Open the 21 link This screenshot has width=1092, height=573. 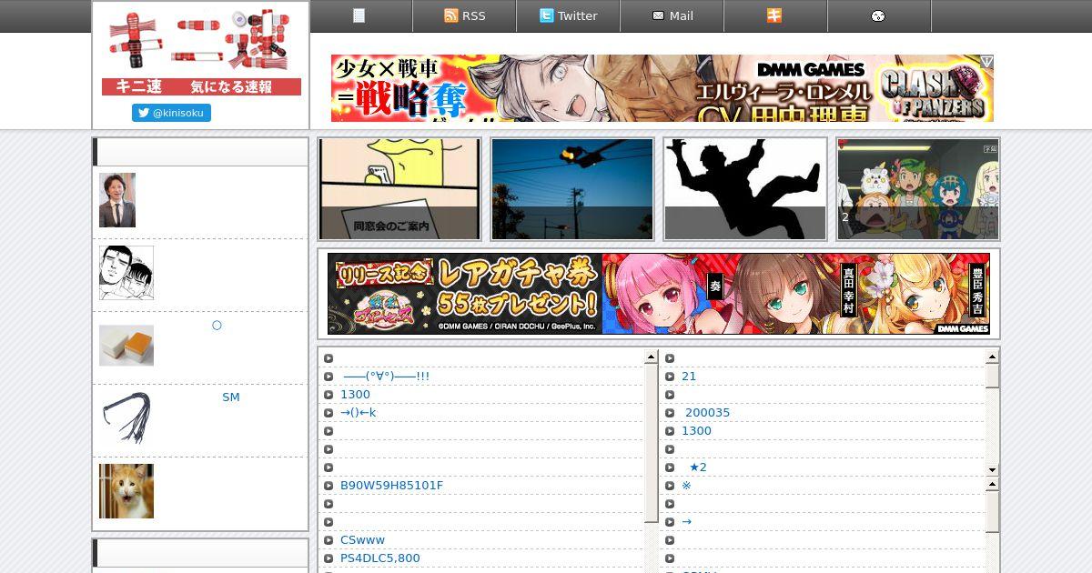click(x=689, y=376)
